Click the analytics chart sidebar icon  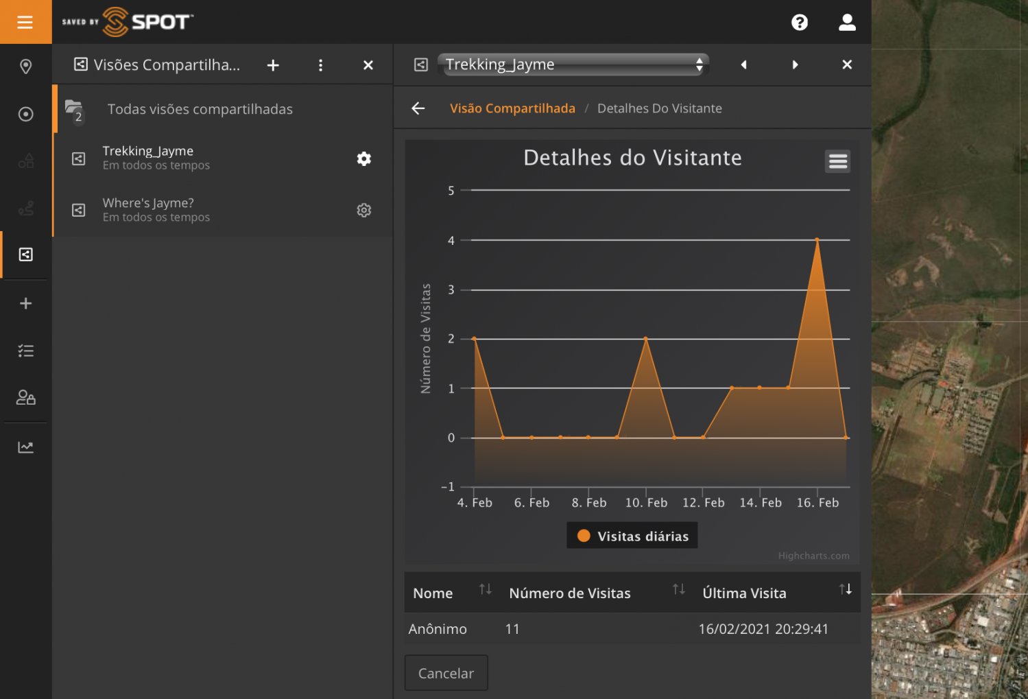pyautogui.click(x=25, y=447)
